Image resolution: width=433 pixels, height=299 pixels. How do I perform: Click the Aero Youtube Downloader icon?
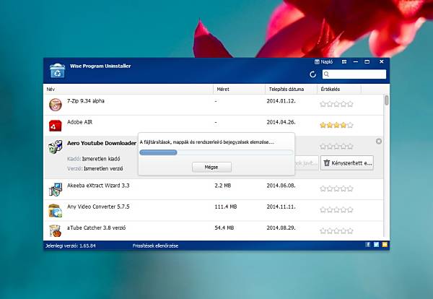56,147
